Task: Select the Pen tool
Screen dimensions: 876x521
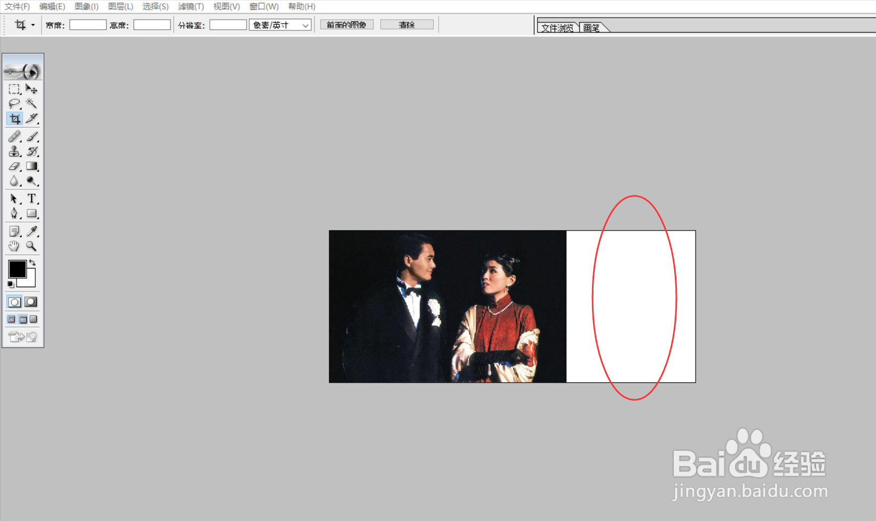Action: (14, 214)
